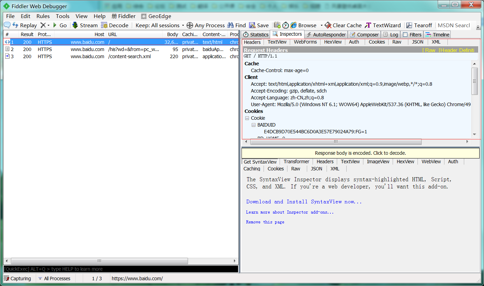484x286 pixels.
Task: Select the request WebForms inspector tab
Action: click(x=305, y=42)
